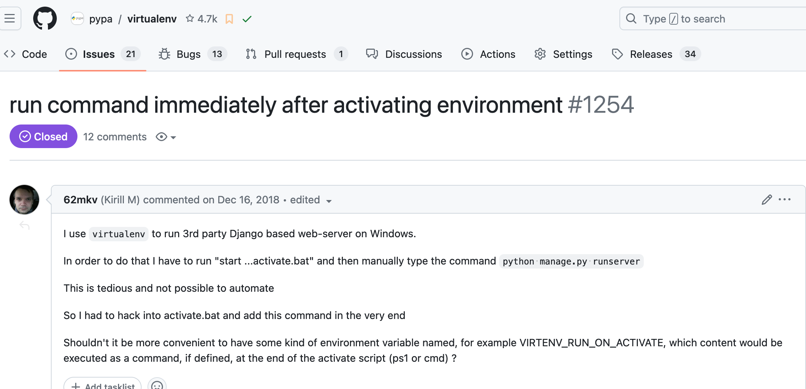Add an emoji reaction to comment

(157, 385)
